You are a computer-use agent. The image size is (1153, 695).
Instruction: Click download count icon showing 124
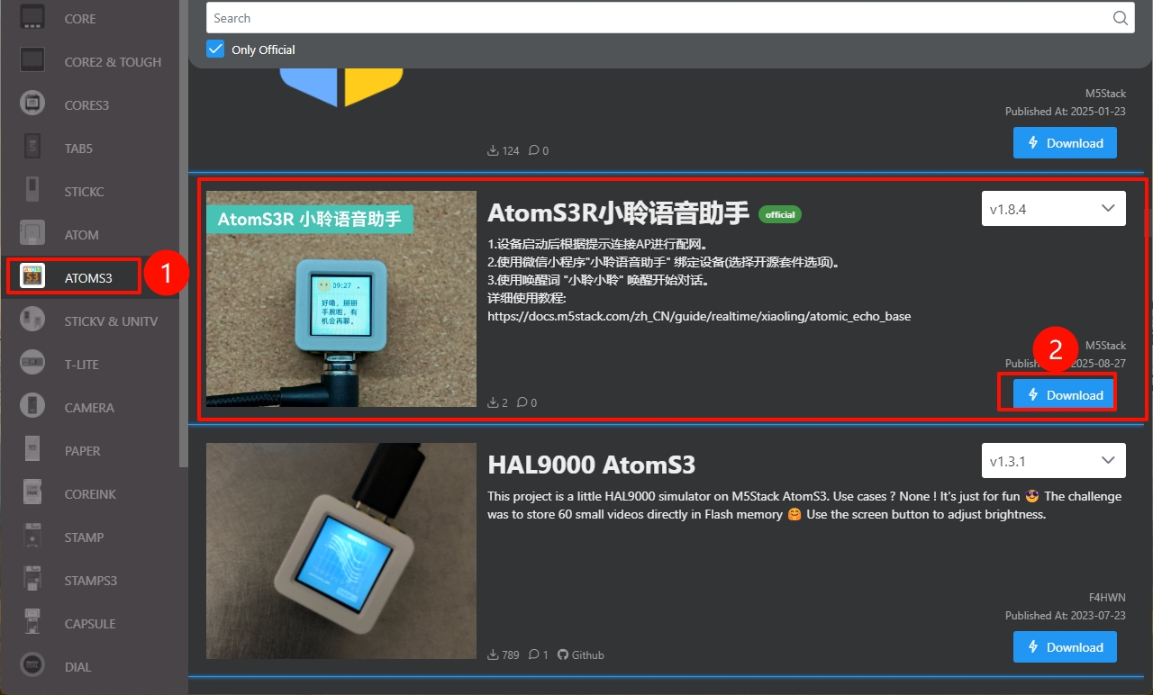click(493, 150)
